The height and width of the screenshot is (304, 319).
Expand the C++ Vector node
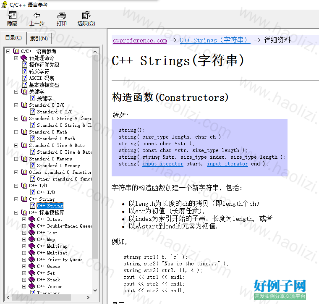coord(24,286)
